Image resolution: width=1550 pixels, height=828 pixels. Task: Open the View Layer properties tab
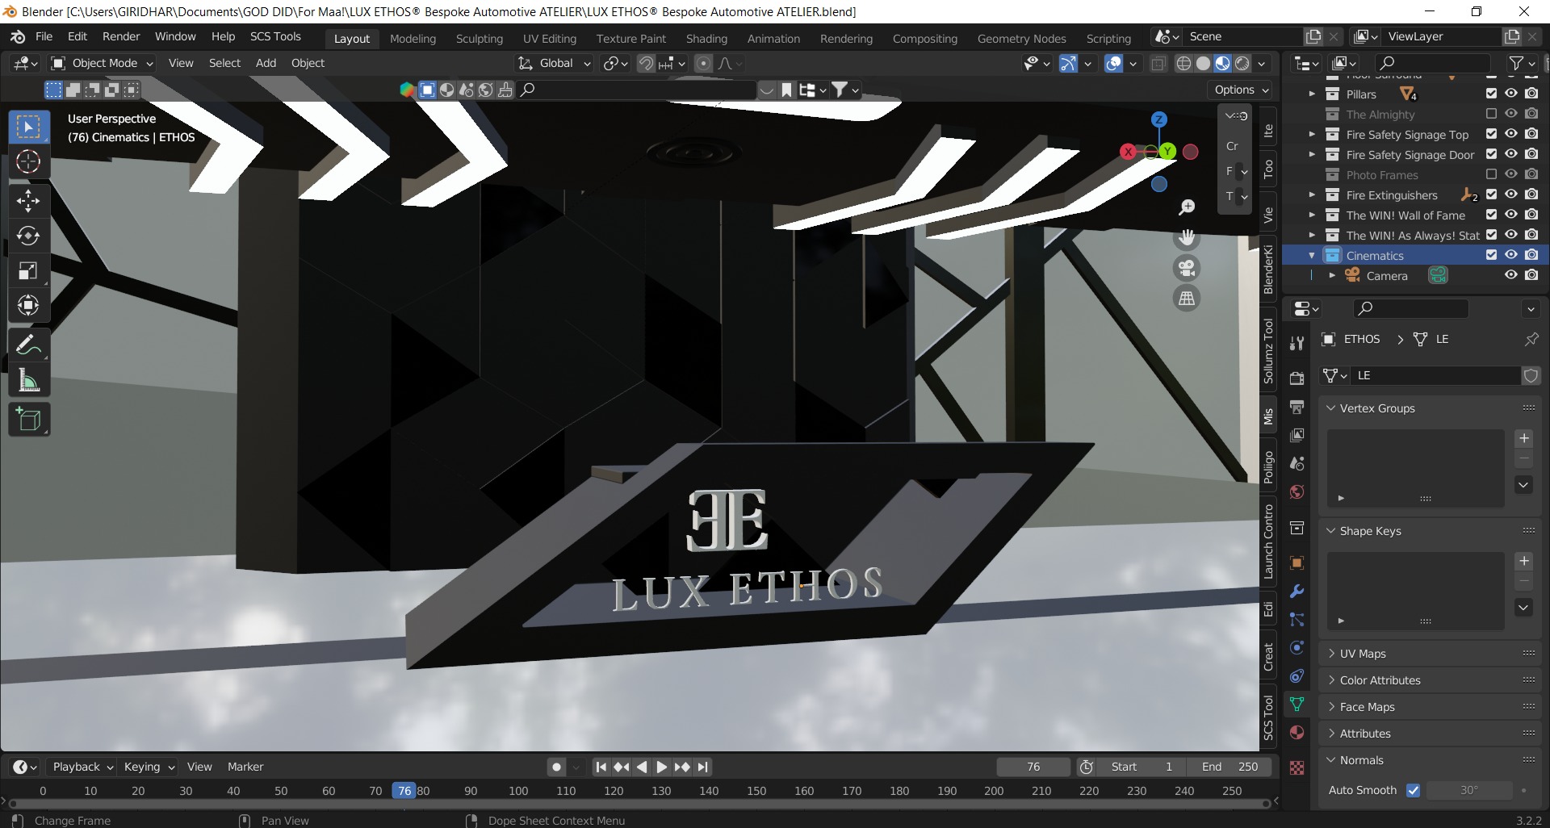(1297, 435)
